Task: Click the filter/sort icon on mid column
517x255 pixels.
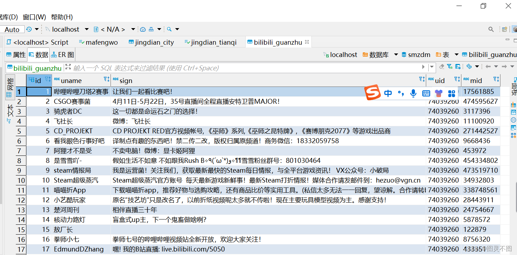Action: click(x=496, y=79)
